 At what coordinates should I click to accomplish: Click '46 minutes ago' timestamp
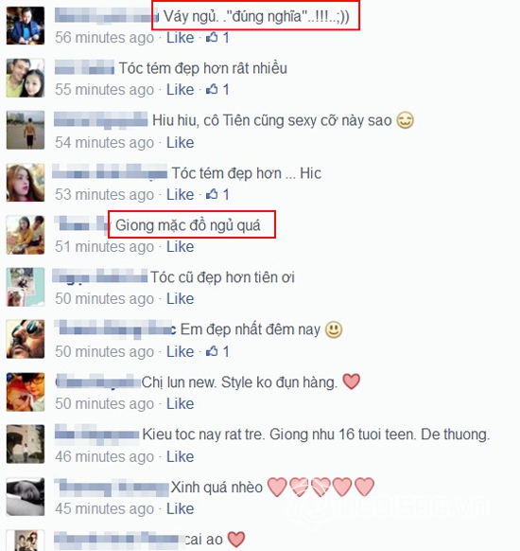click(105, 457)
